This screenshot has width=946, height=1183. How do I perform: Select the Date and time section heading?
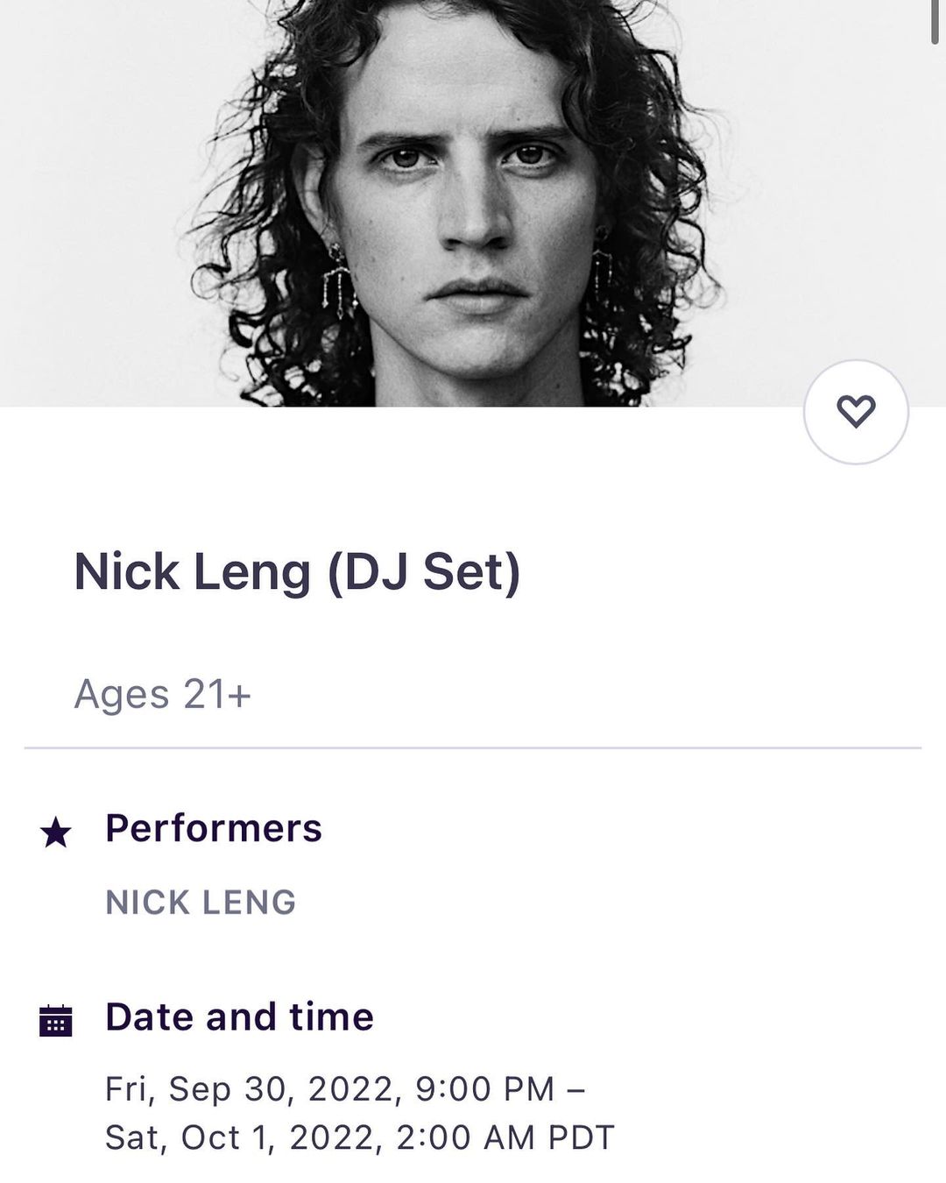coord(239,1017)
